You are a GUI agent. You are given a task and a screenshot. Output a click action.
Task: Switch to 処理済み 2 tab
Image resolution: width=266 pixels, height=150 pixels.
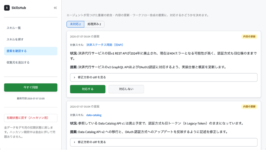coord(94,24)
